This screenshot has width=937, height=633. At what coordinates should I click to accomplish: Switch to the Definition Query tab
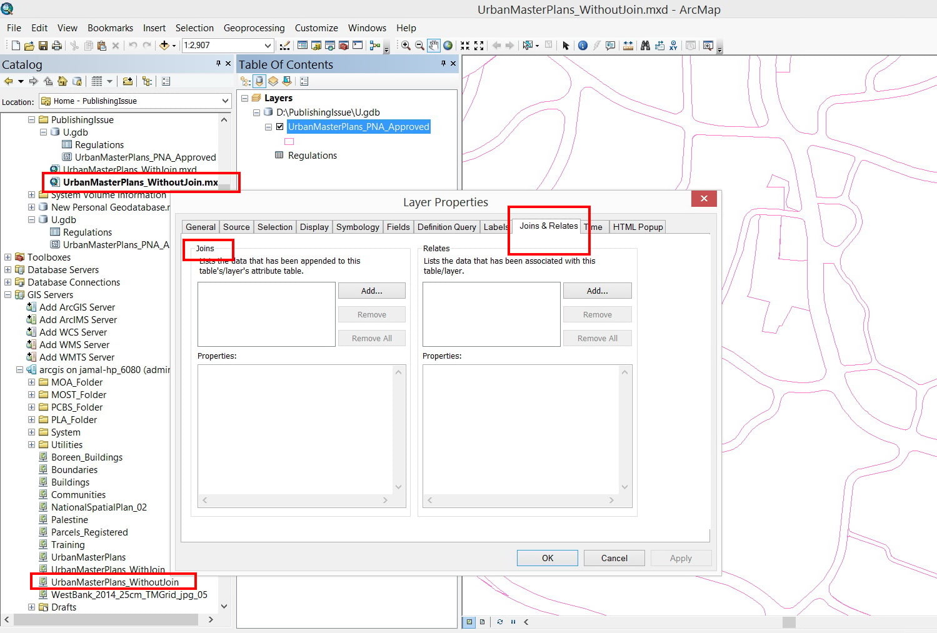[447, 227]
